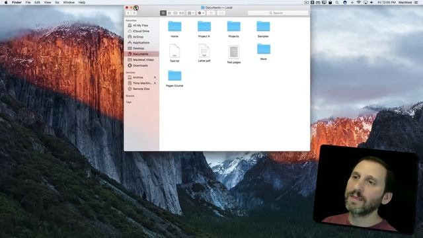Switch Finder to Cover Flow view
The width and height of the screenshot is (423, 238).
click(182, 13)
